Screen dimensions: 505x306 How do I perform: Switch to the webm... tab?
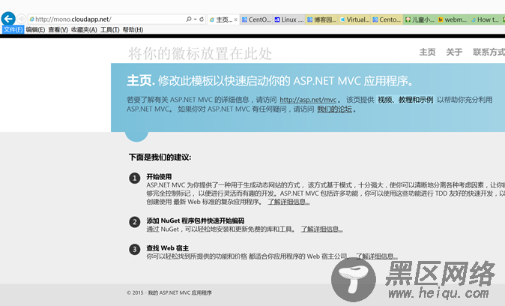click(453, 19)
